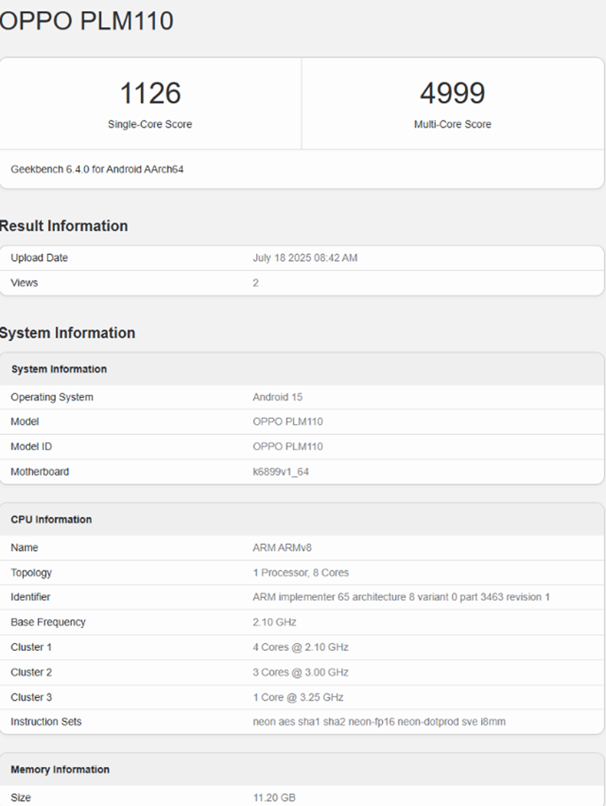Click the Views row label
Image resolution: width=606 pixels, height=806 pixels.
24,283
